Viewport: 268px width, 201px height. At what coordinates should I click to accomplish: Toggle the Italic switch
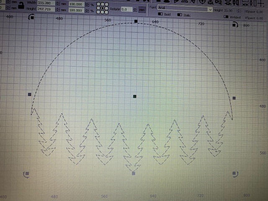(x=180, y=15)
